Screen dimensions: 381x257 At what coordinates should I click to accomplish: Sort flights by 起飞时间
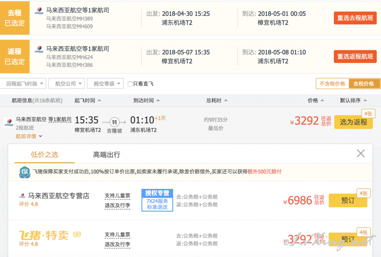pos(88,100)
